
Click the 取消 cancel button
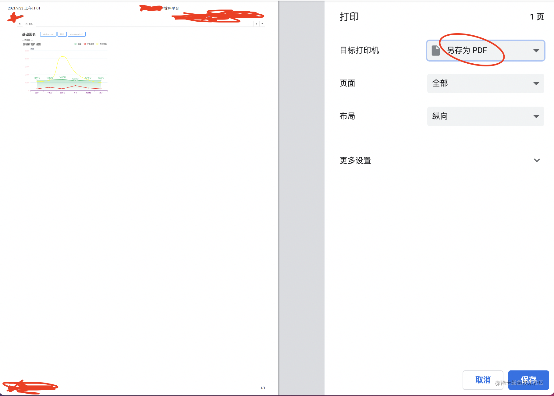tap(483, 380)
